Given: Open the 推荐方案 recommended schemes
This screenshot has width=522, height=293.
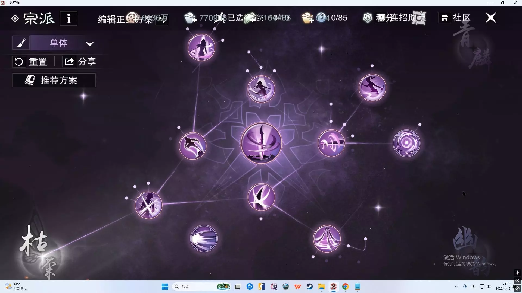Looking at the screenshot, I should click(54, 80).
